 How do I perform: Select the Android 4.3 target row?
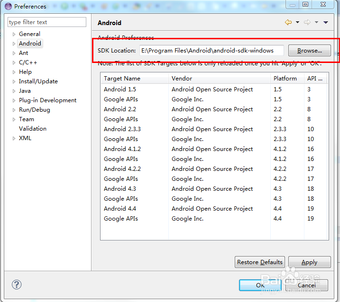(213, 189)
